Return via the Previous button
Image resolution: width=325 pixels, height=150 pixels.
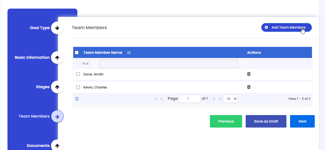click(226, 121)
